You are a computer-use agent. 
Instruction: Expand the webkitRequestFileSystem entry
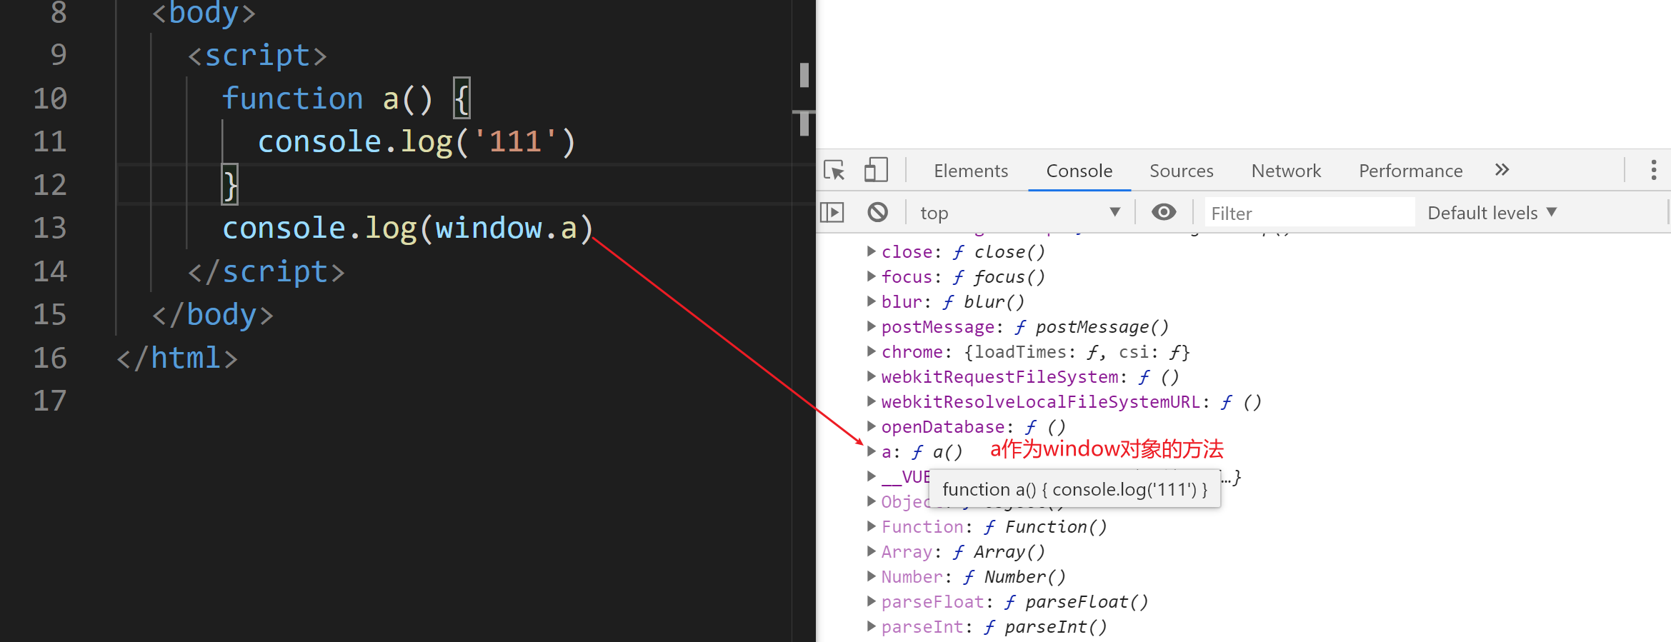tap(871, 376)
